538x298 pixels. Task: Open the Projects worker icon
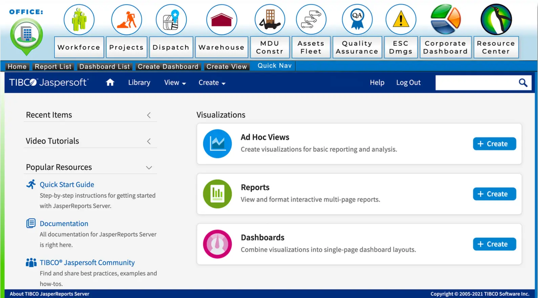pyautogui.click(x=126, y=20)
